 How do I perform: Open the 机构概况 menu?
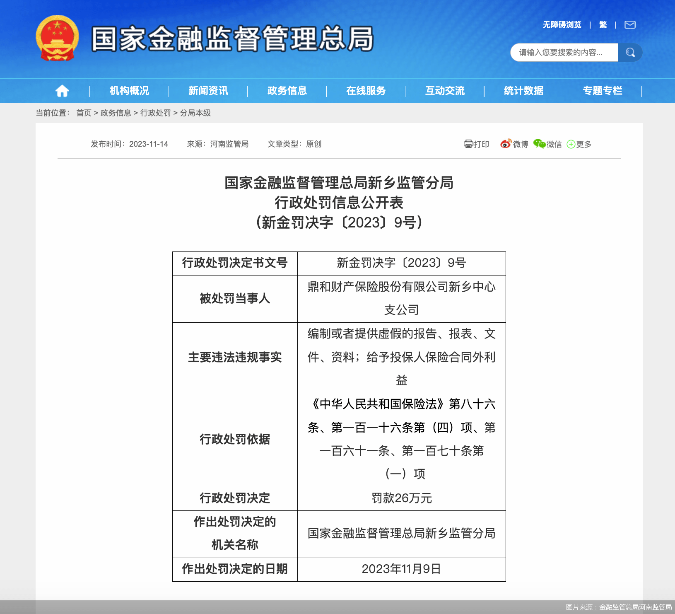tap(129, 91)
